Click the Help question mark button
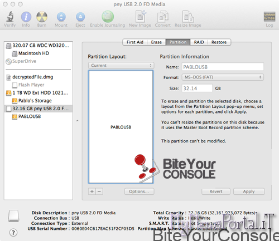Screen dimensions: 279x241 tap(13, 233)
